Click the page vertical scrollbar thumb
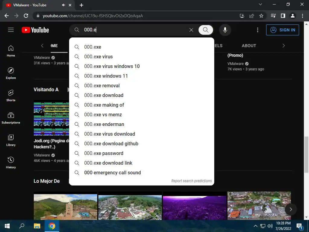This screenshot has width=309, height=232. tap(306, 154)
